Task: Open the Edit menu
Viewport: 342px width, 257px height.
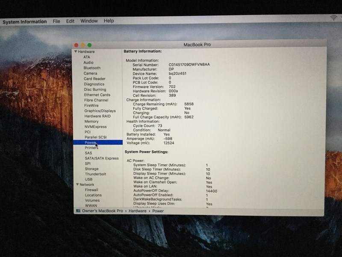Action: pos(70,21)
